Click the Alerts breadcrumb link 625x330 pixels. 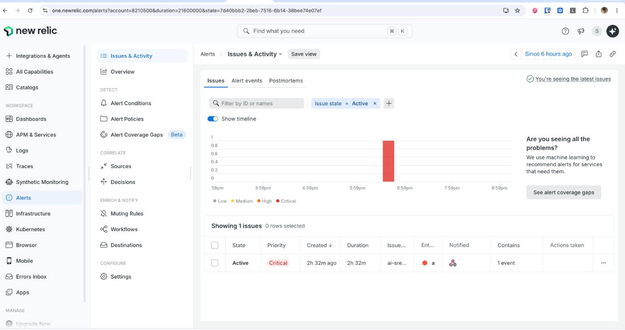point(208,54)
